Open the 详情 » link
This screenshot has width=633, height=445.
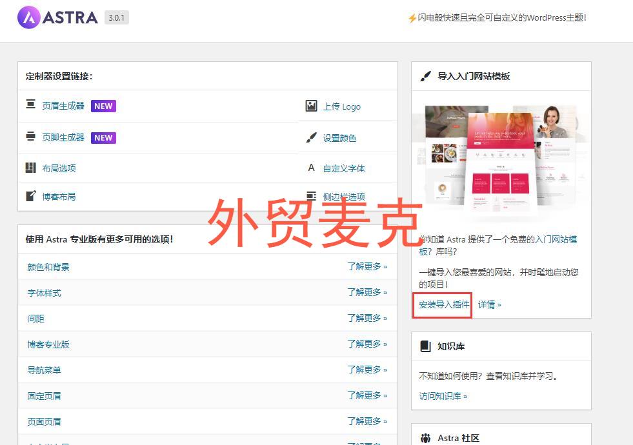pos(490,305)
